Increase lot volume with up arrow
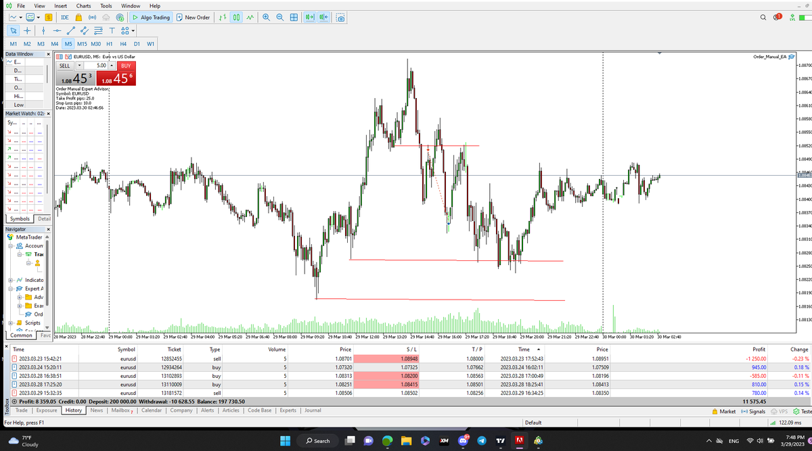This screenshot has height=451, width=812. tap(112, 66)
